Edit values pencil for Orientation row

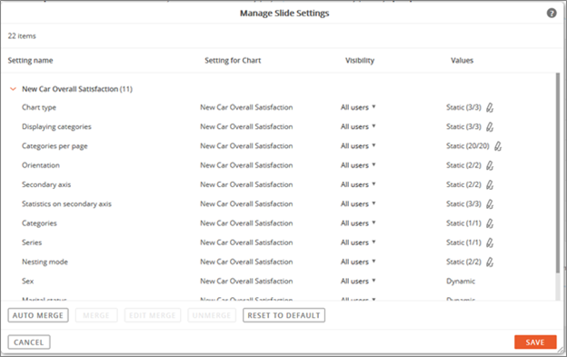[x=490, y=165]
